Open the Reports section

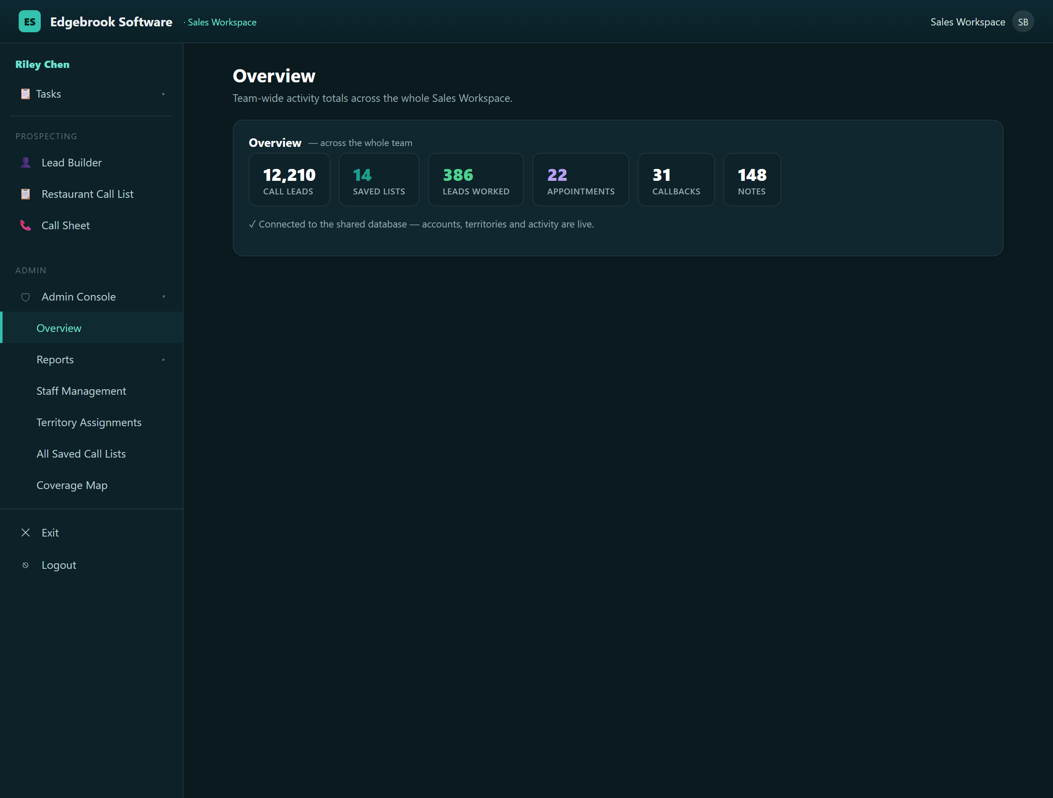pos(91,360)
